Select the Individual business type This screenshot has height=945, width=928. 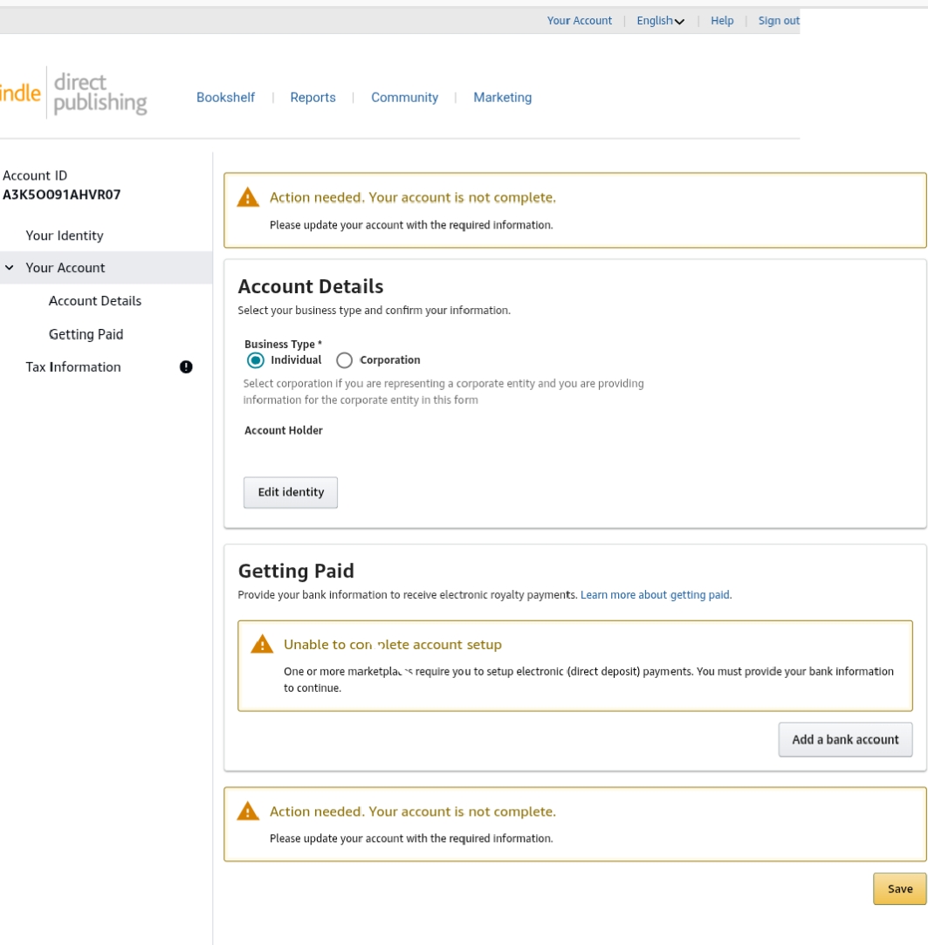point(256,360)
